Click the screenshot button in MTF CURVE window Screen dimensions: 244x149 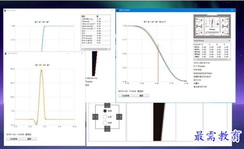coord(141,96)
